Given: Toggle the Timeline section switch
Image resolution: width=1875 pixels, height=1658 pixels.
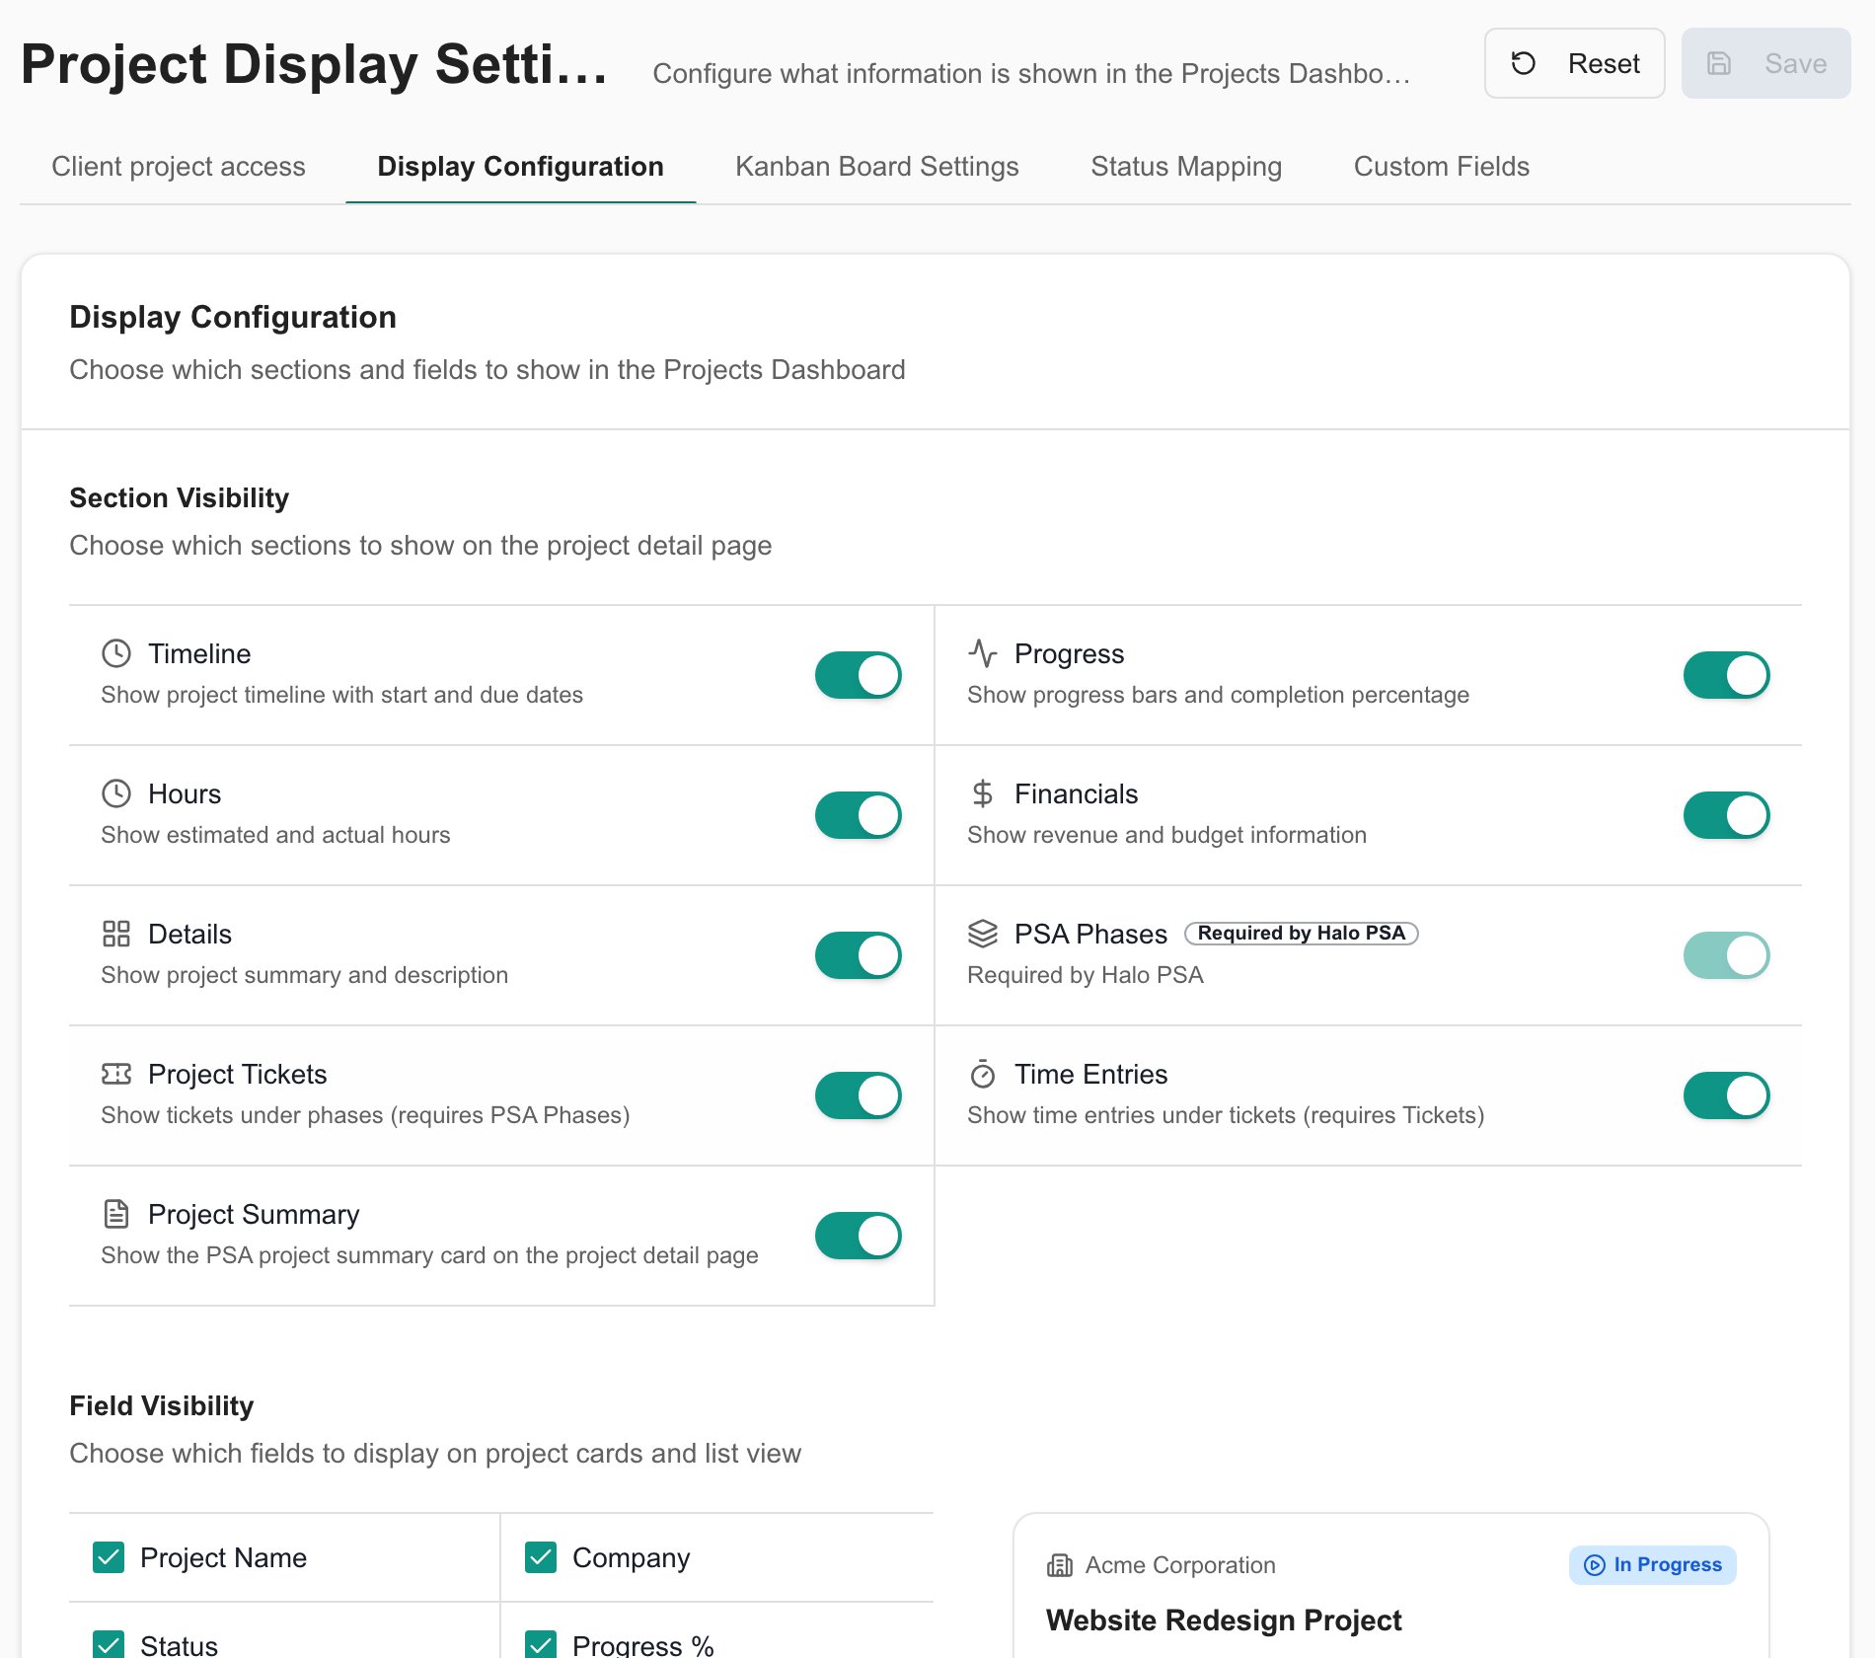Looking at the screenshot, I should [x=858, y=675].
